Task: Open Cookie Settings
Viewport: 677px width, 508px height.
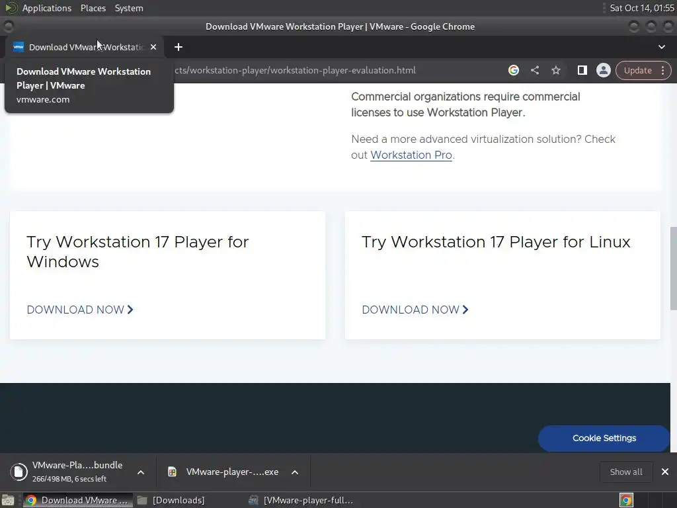Action: pyautogui.click(x=604, y=438)
